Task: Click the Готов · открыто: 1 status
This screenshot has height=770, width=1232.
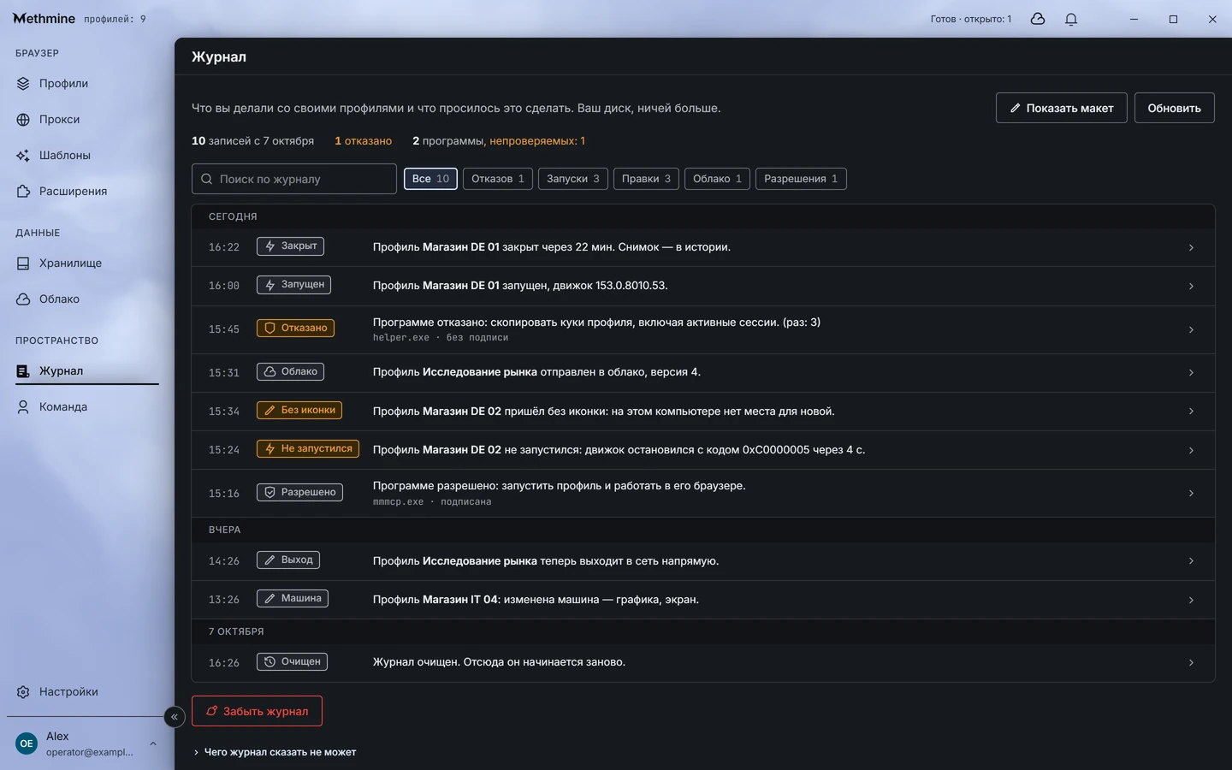Action: point(971,19)
